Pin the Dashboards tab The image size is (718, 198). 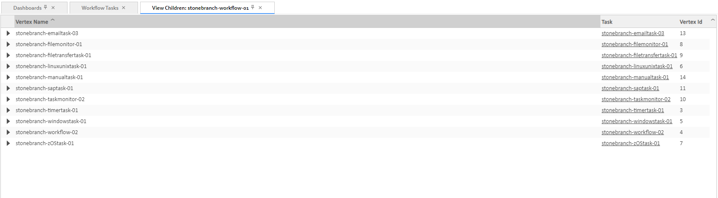click(45, 8)
